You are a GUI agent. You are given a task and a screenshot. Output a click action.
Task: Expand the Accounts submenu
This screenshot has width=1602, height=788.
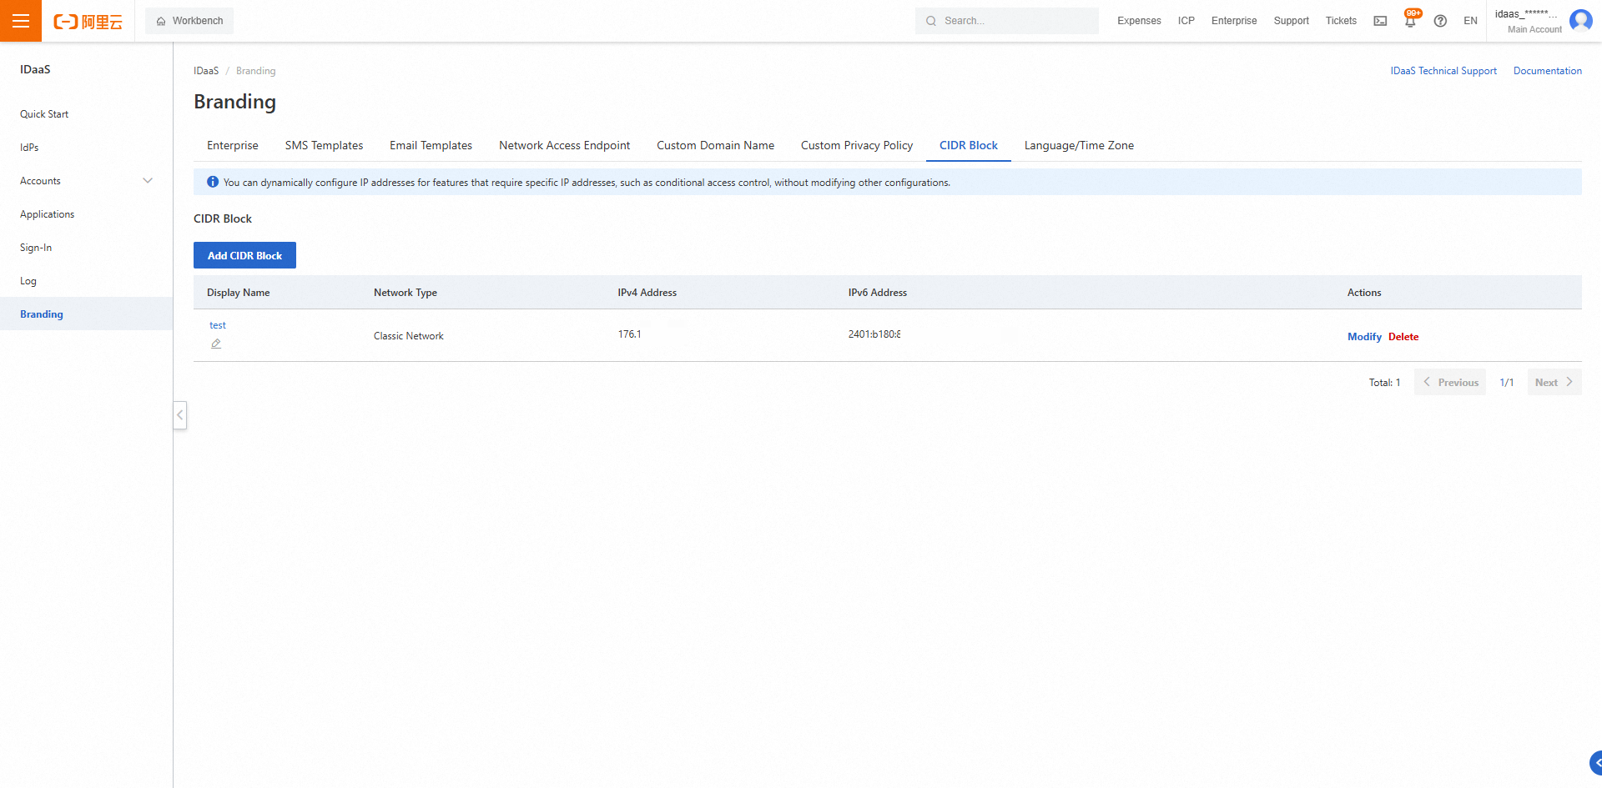[x=148, y=181]
